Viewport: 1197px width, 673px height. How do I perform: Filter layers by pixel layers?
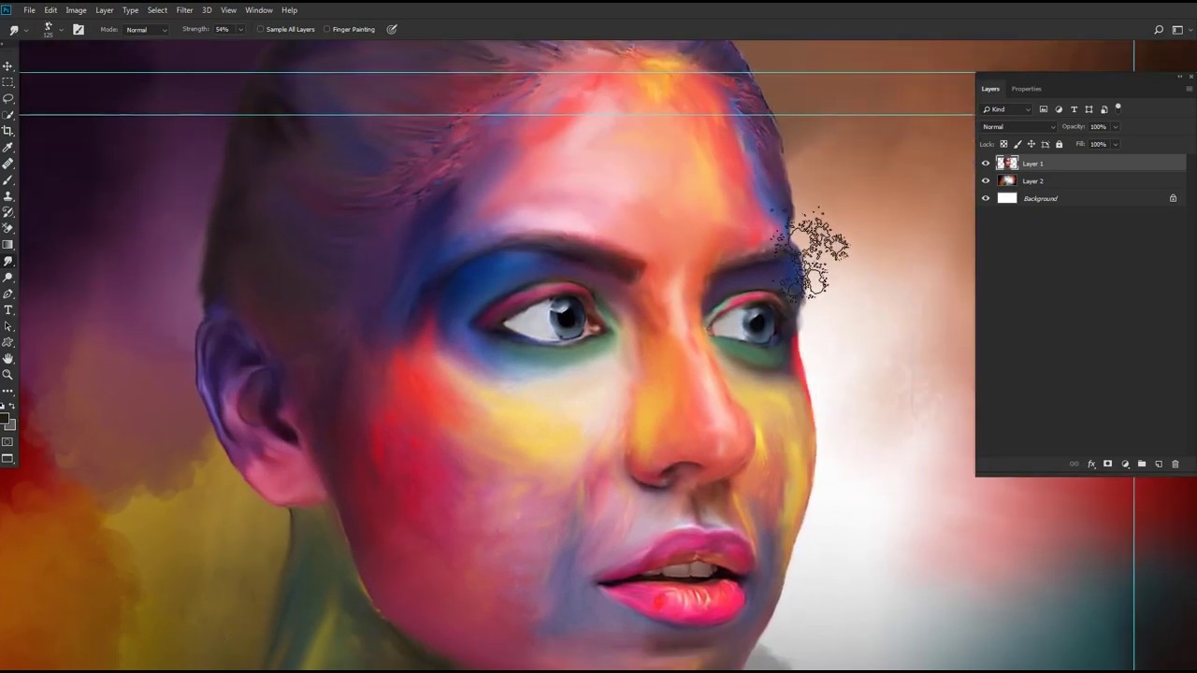[x=1044, y=109]
